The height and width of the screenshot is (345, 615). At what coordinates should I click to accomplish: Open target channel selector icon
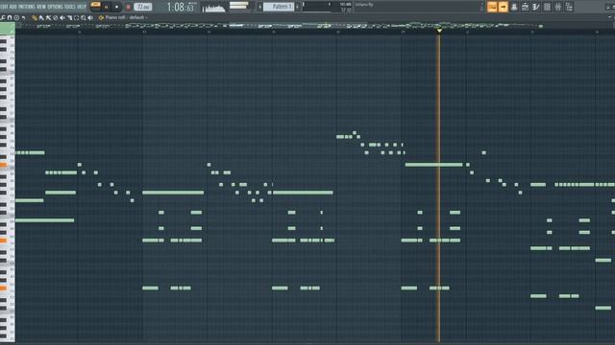(101, 17)
